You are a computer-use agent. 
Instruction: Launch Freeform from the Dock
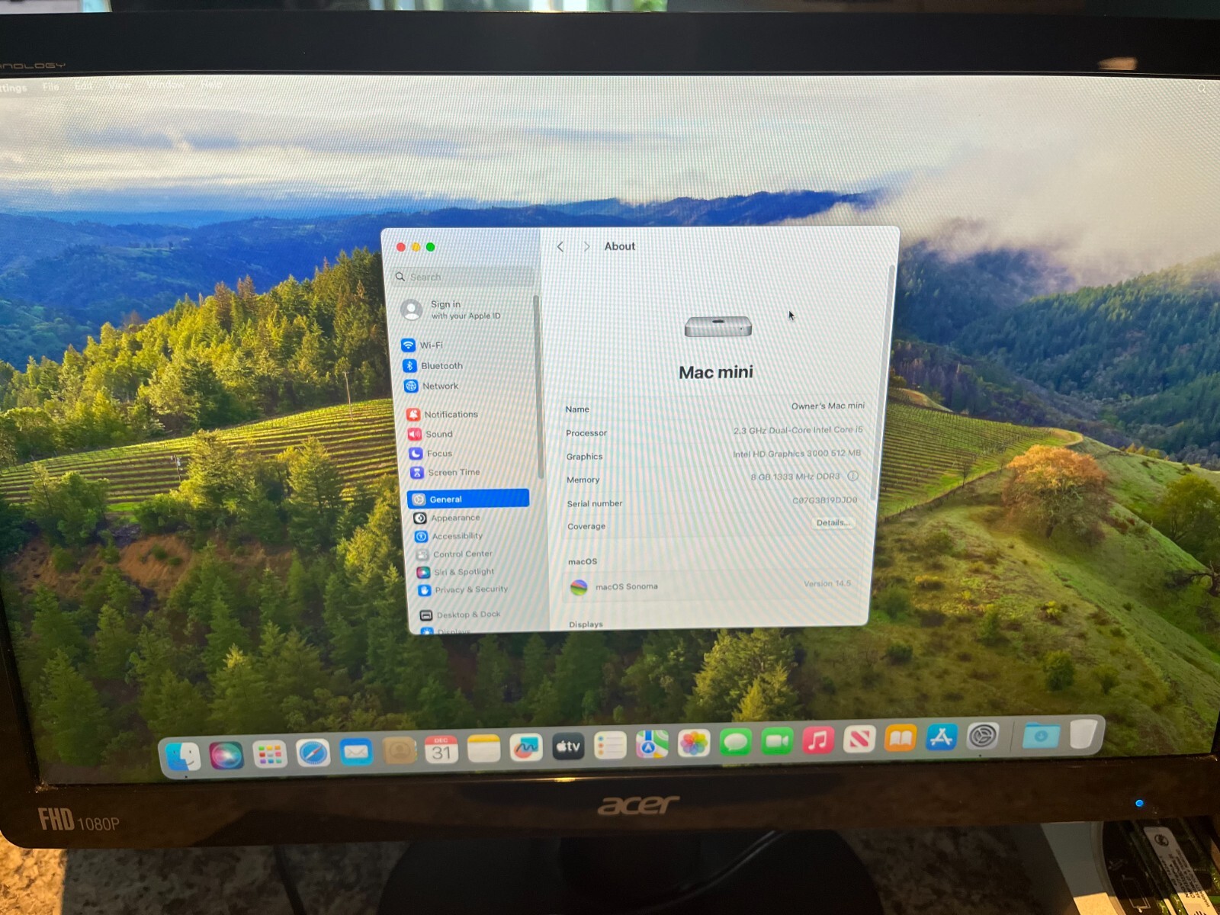point(525,748)
